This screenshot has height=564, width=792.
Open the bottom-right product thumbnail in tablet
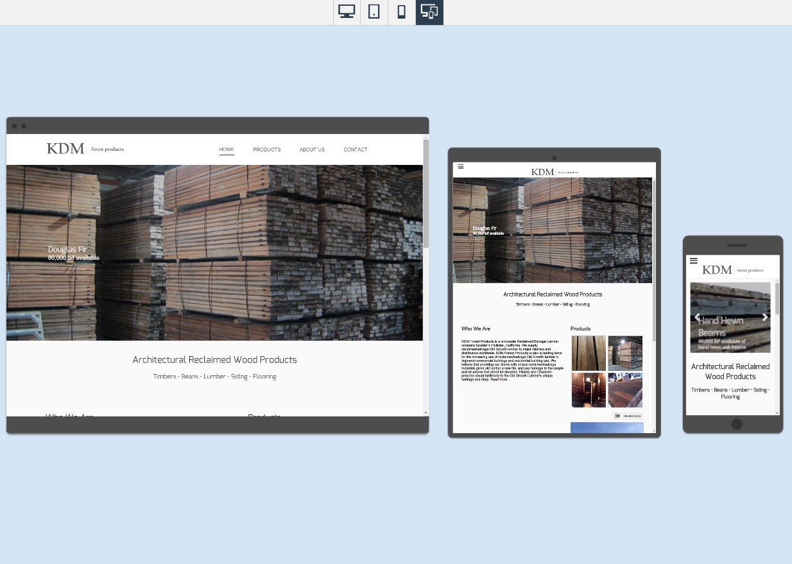[625, 390]
